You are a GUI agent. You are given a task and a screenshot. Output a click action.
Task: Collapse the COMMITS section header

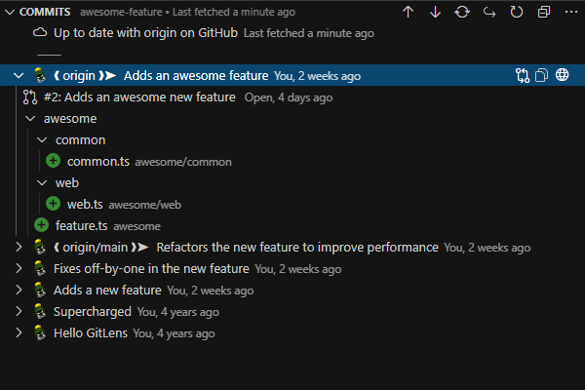9,12
